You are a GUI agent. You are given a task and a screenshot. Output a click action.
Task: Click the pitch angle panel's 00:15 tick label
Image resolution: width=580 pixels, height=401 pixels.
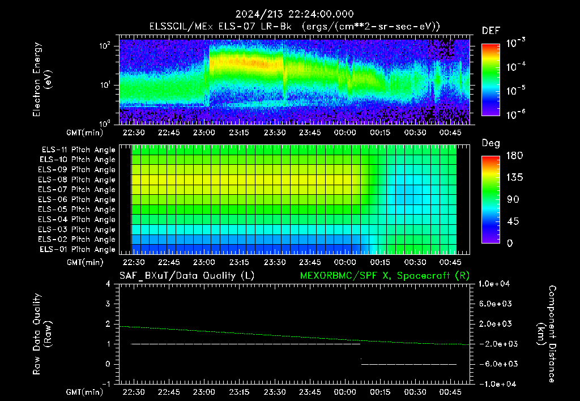tap(380, 262)
